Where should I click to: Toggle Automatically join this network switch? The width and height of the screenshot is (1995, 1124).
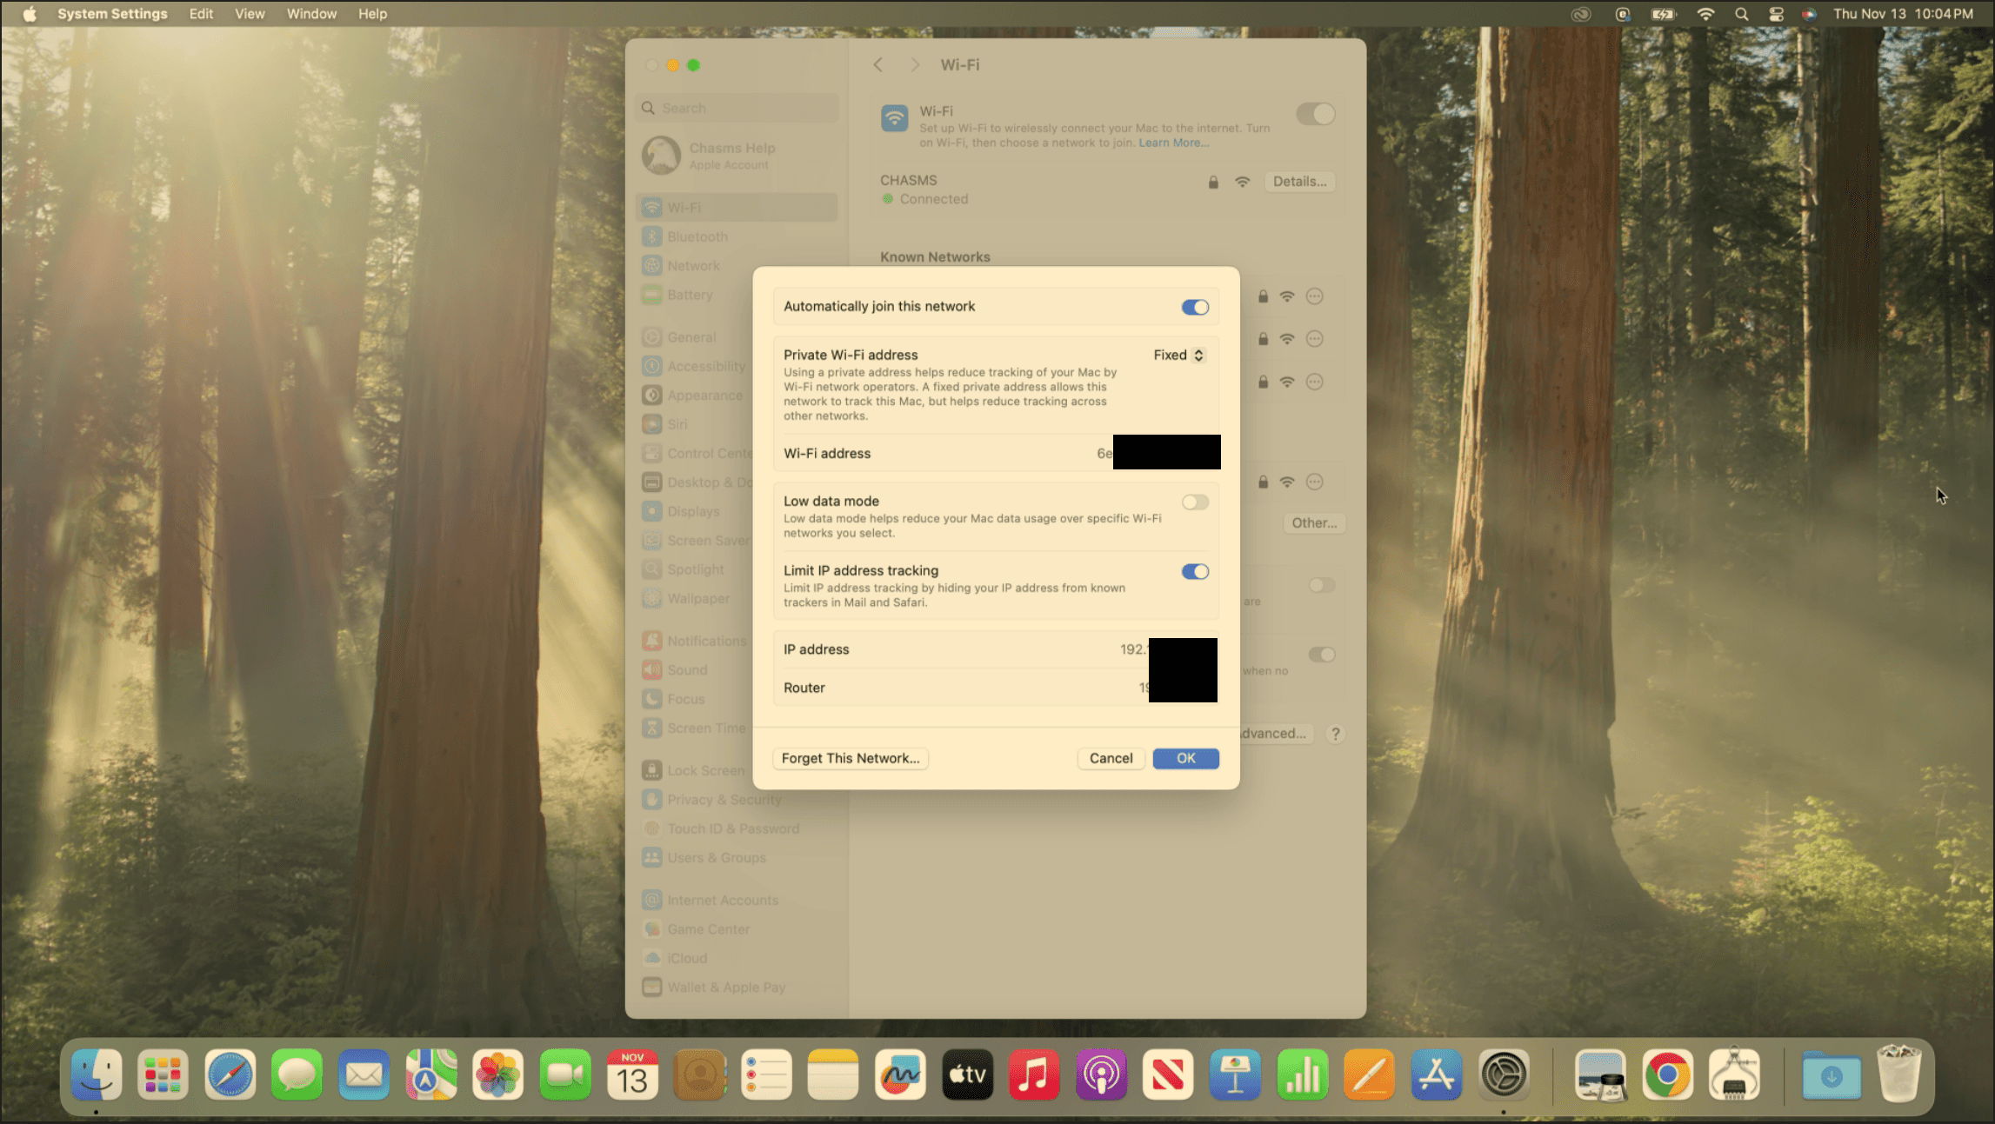pos(1195,307)
